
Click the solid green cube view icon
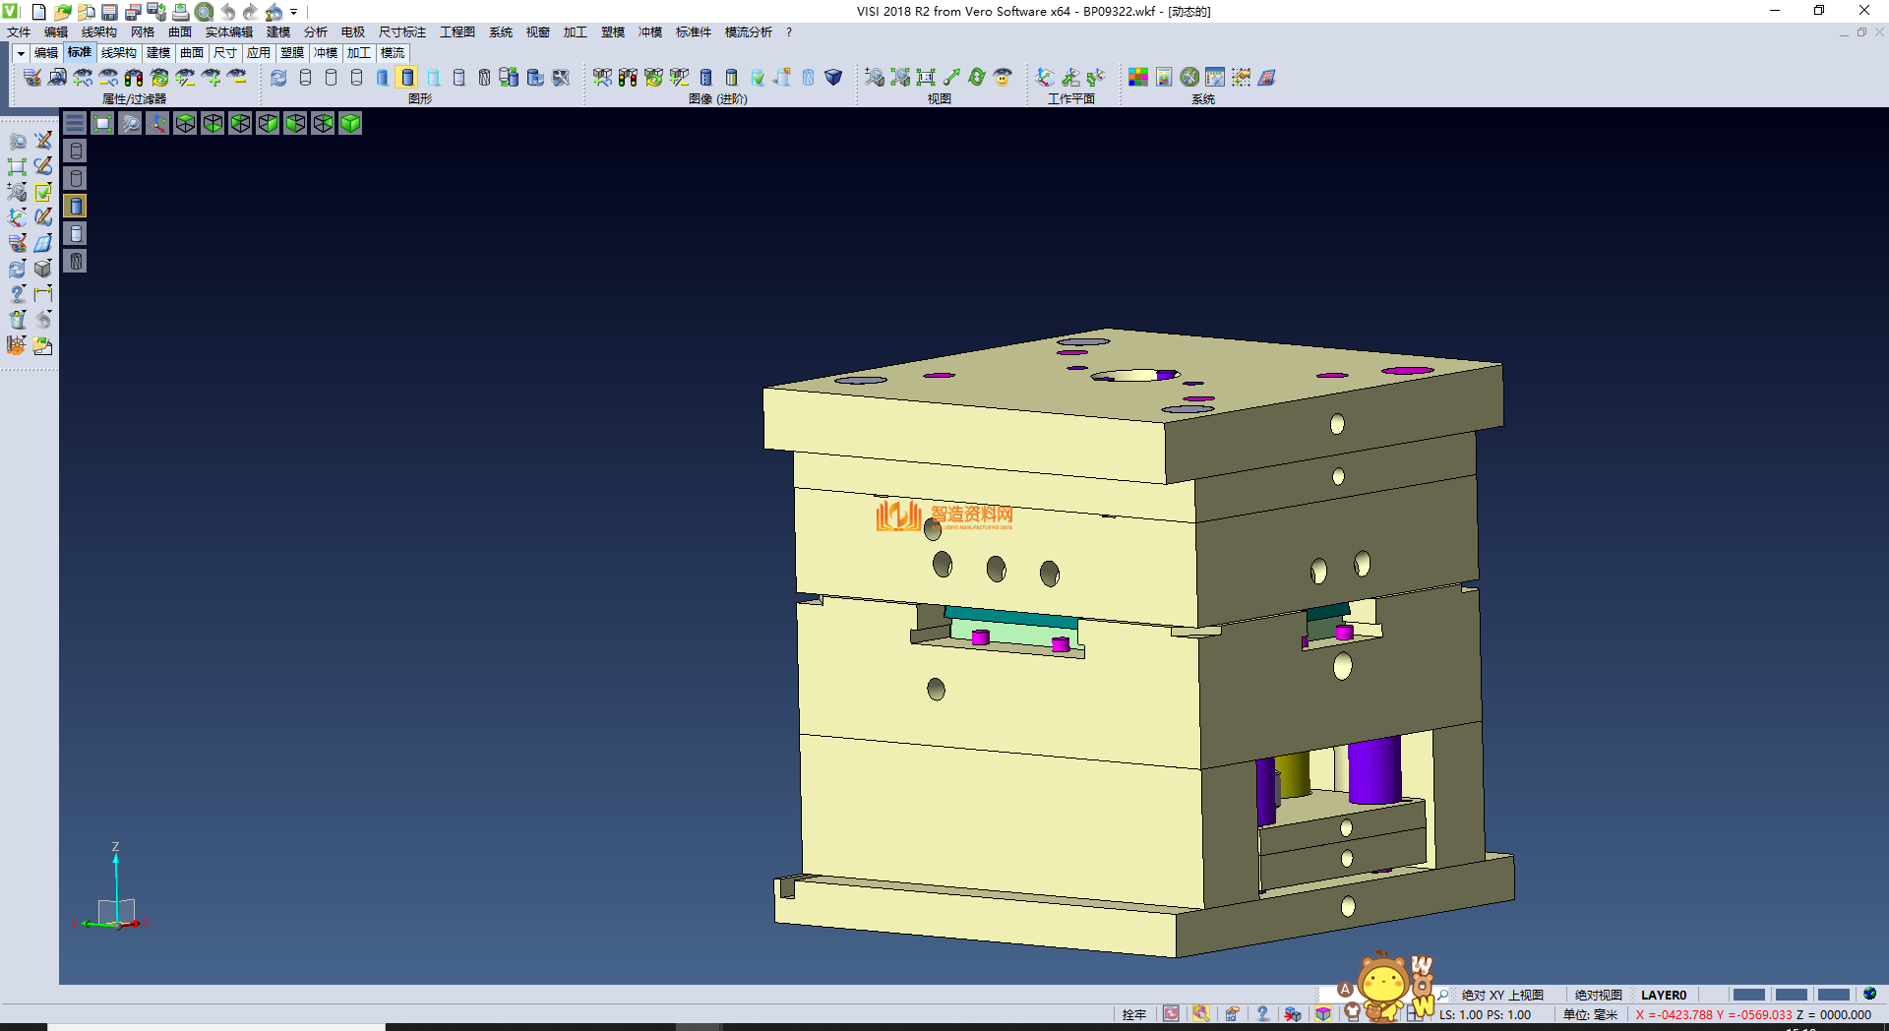pyautogui.click(x=350, y=123)
